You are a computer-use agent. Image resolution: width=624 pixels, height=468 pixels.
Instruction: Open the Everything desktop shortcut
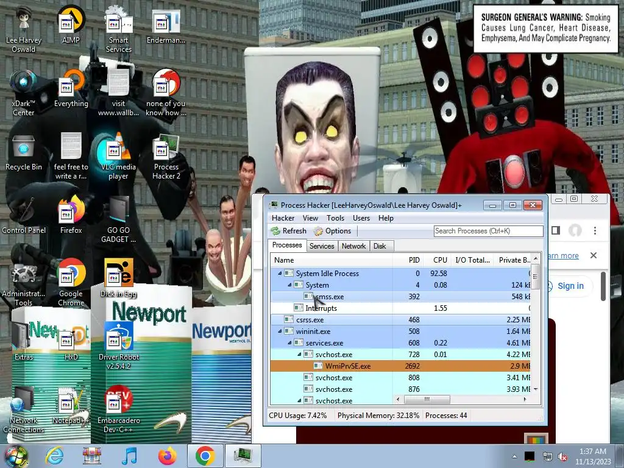click(71, 89)
